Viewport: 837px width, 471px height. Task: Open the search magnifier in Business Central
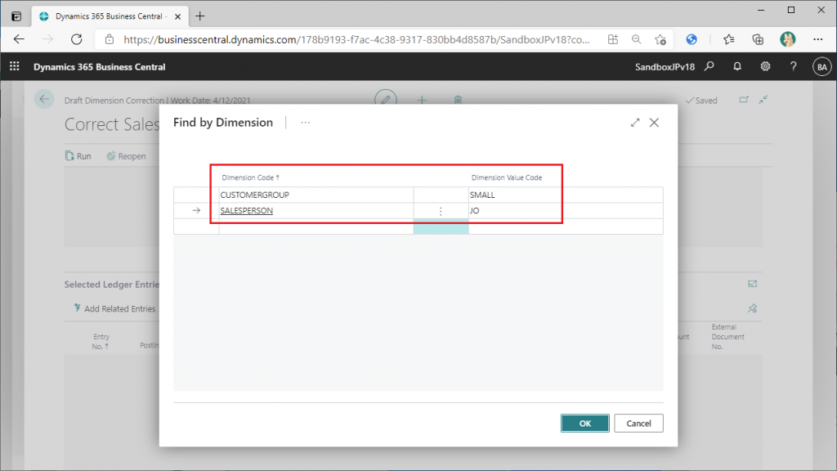pos(709,66)
